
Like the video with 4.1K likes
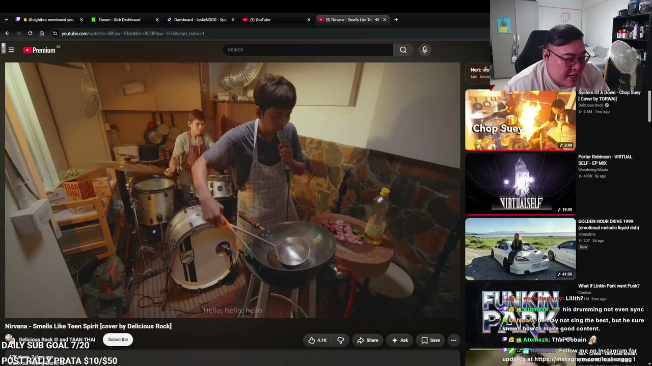click(317, 340)
